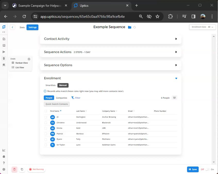Open the tasks checklist sidebar icon
Screen dimensions: 218x174
pos(4,39)
